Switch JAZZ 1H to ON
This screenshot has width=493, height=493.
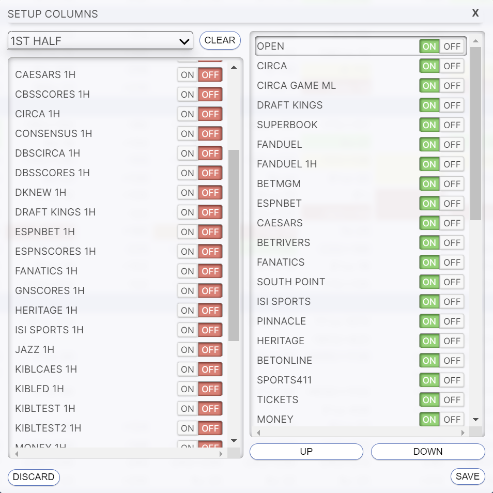(x=188, y=350)
